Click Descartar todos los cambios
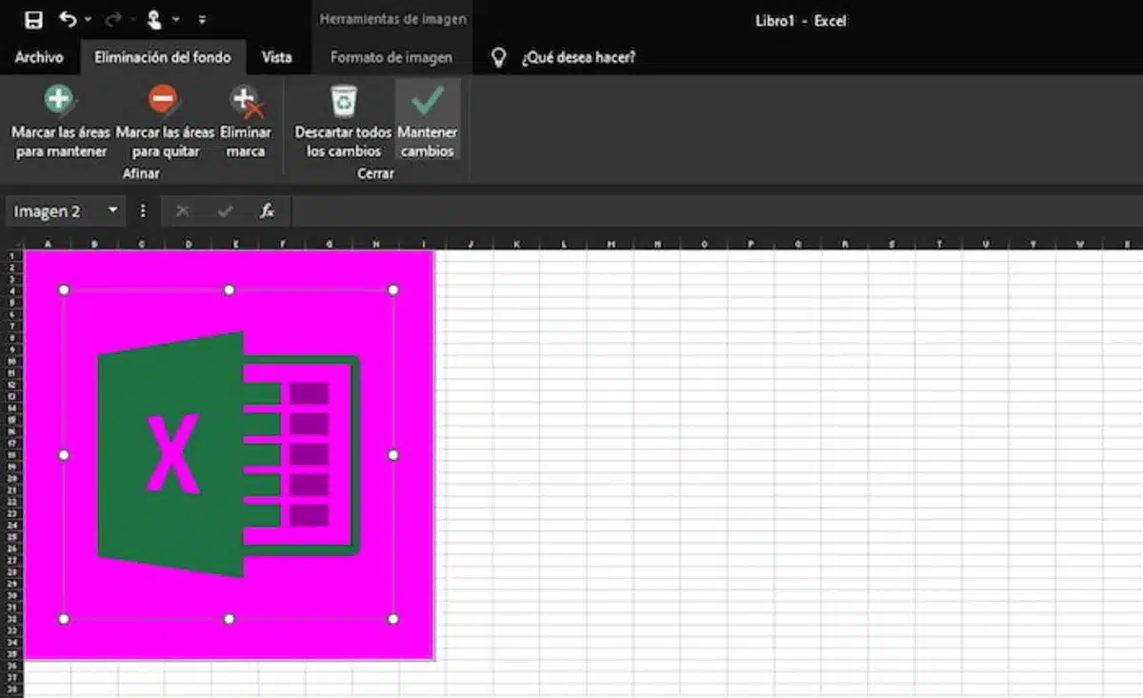Viewport: 1143px width, 698px height. (x=343, y=124)
